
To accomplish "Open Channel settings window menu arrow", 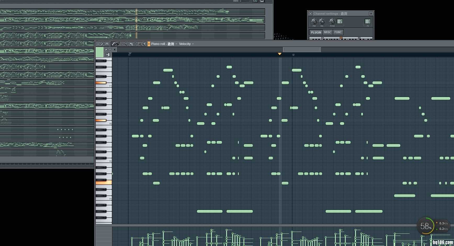I will 310,14.
